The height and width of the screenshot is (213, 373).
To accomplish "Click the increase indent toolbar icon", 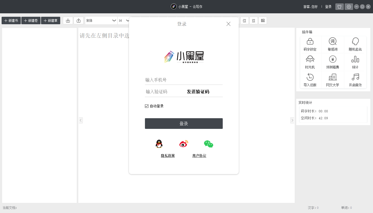I will pyautogui.click(x=245, y=21).
